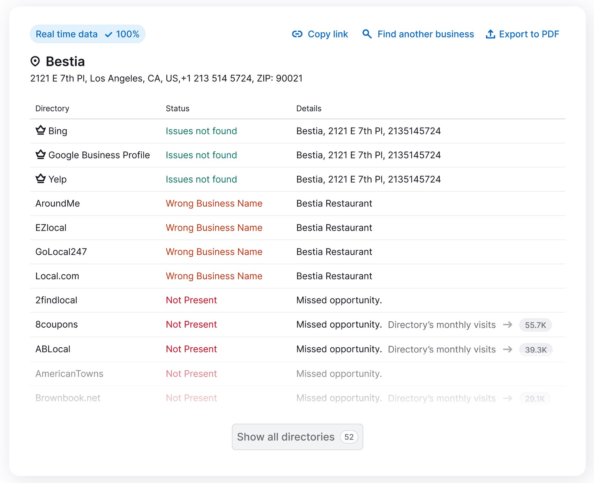
Task: Click the 52 count badge
Action: pos(349,437)
